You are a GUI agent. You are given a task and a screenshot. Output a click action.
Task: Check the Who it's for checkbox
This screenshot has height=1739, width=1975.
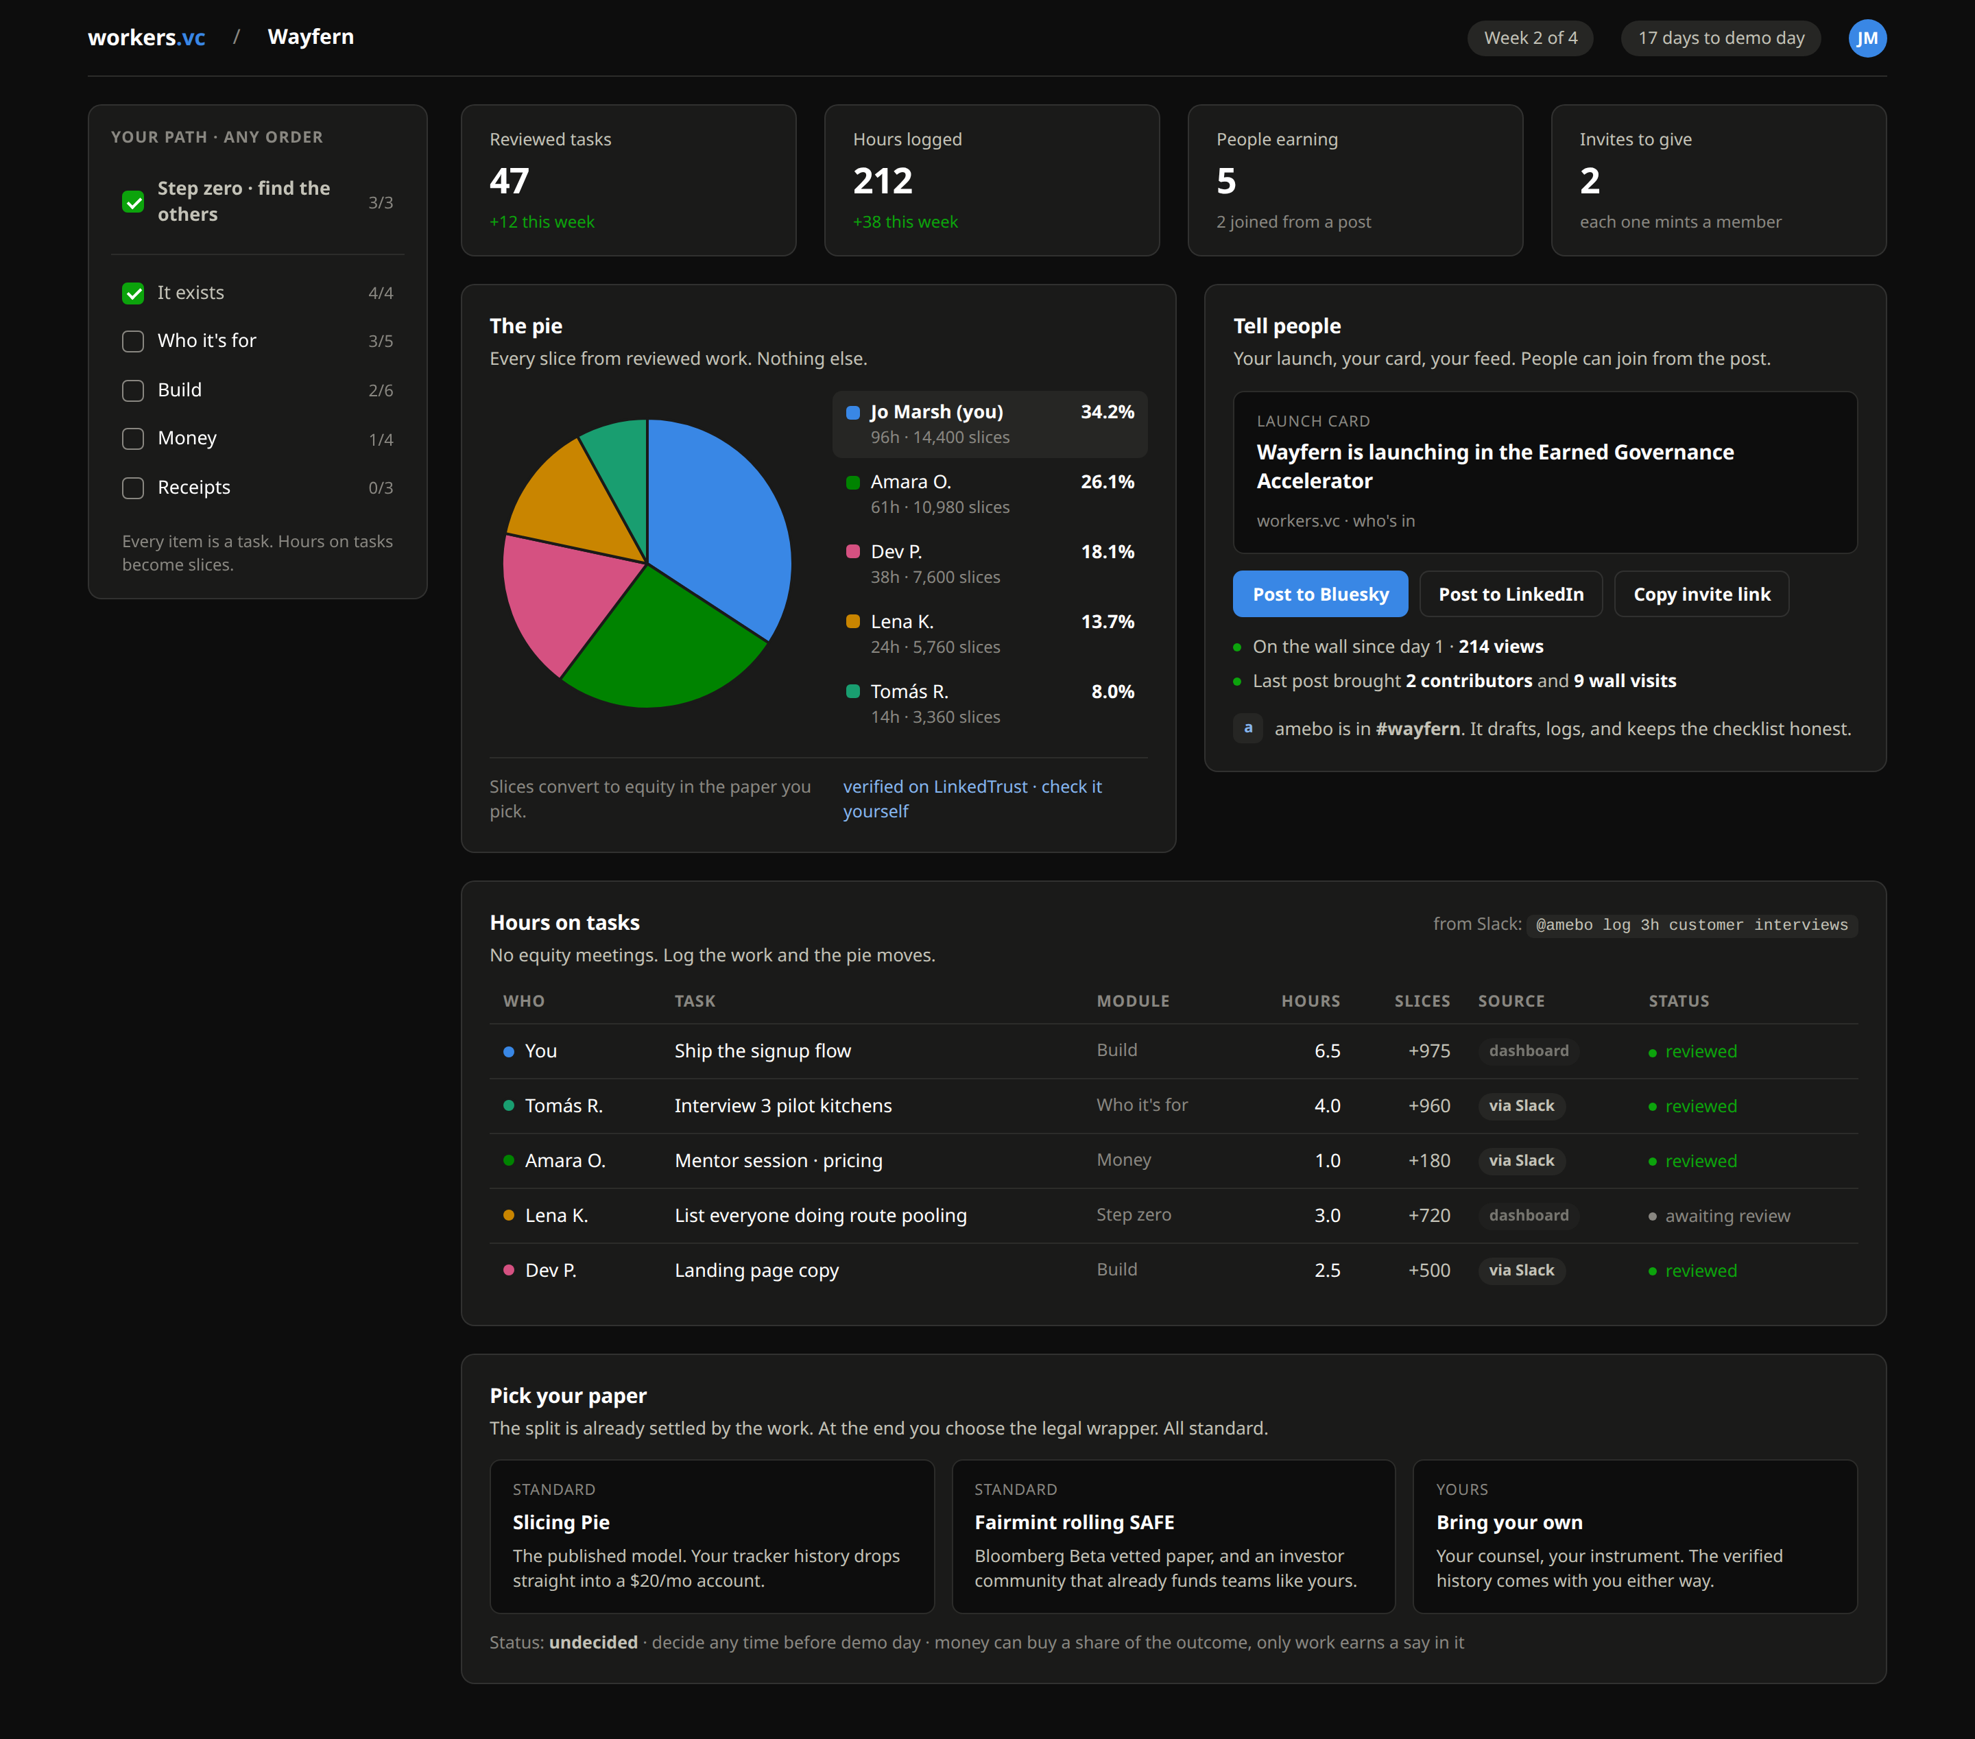[133, 341]
